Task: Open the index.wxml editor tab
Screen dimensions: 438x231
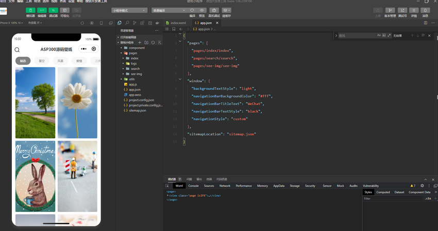Action: tap(178, 23)
